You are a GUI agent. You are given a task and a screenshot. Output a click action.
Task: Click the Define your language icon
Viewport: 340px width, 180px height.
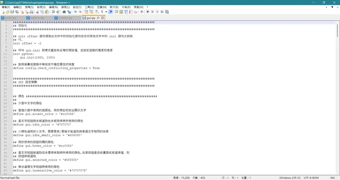116,12
